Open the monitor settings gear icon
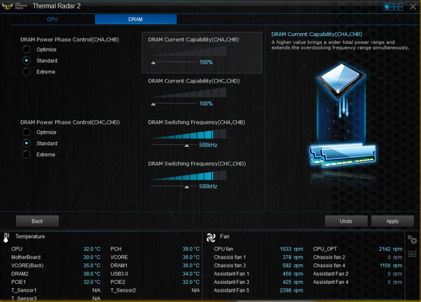Screen dimensions: 421x302 click(x=412, y=239)
